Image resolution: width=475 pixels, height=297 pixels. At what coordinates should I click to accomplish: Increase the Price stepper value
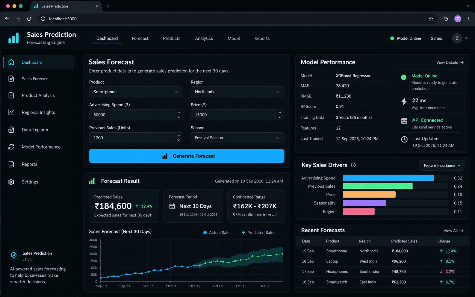click(280, 112)
